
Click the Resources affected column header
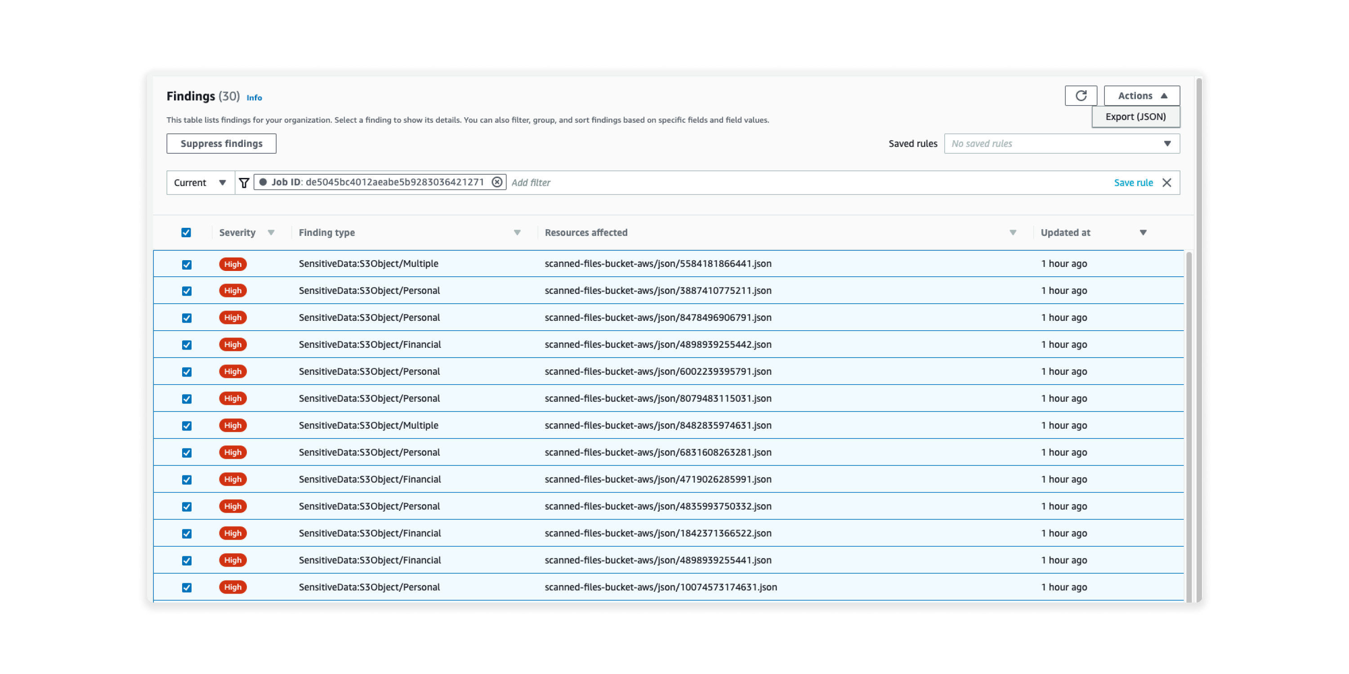point(586,232)
